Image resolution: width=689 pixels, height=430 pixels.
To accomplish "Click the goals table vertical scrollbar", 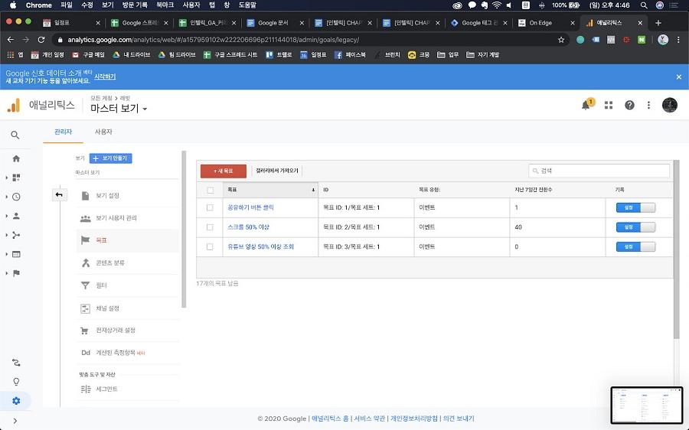I will pyautogui.click(x=676, y=249).
